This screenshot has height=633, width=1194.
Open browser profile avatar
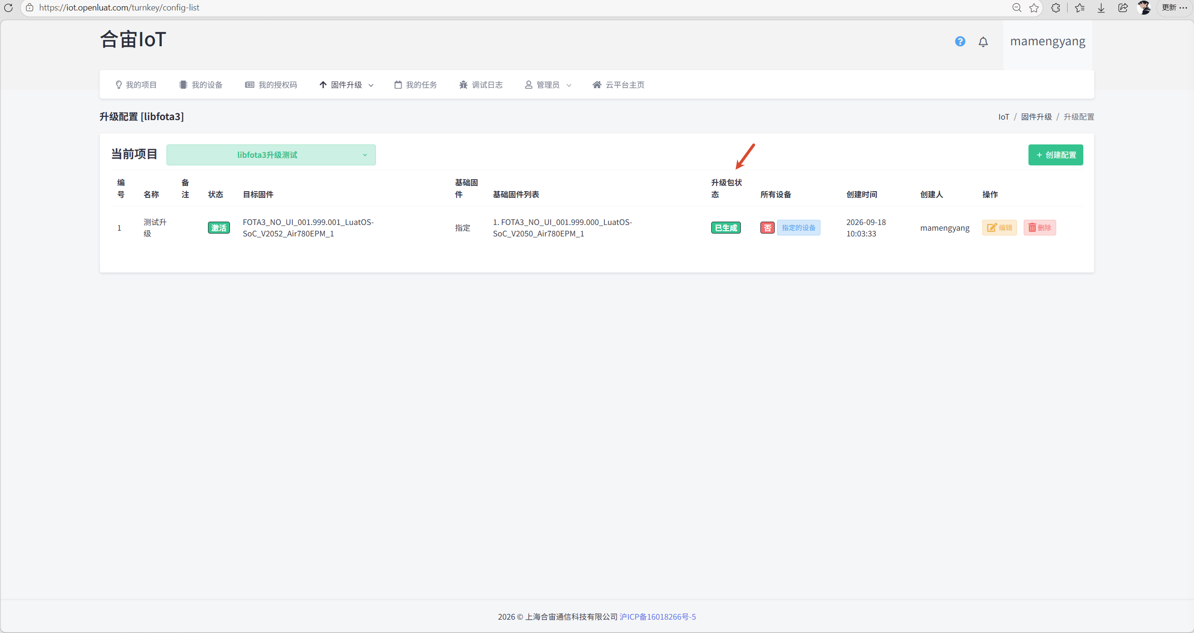[1144, 8]
